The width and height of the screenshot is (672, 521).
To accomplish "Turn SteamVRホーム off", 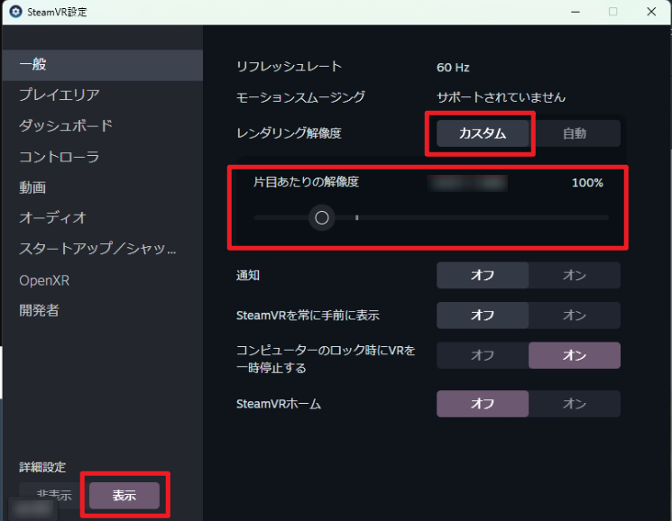I will click(x=483, y=404).
